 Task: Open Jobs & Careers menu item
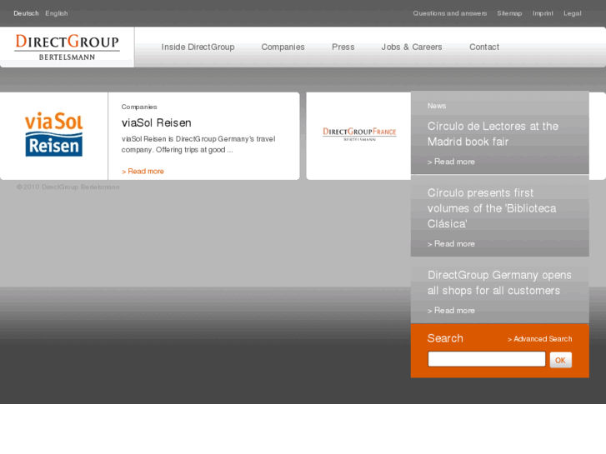point(412,47)
